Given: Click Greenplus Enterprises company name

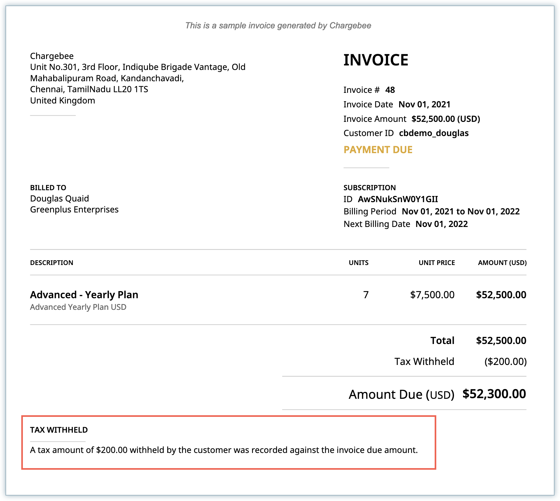Looking at the screenshot, I should coord(74,210).
